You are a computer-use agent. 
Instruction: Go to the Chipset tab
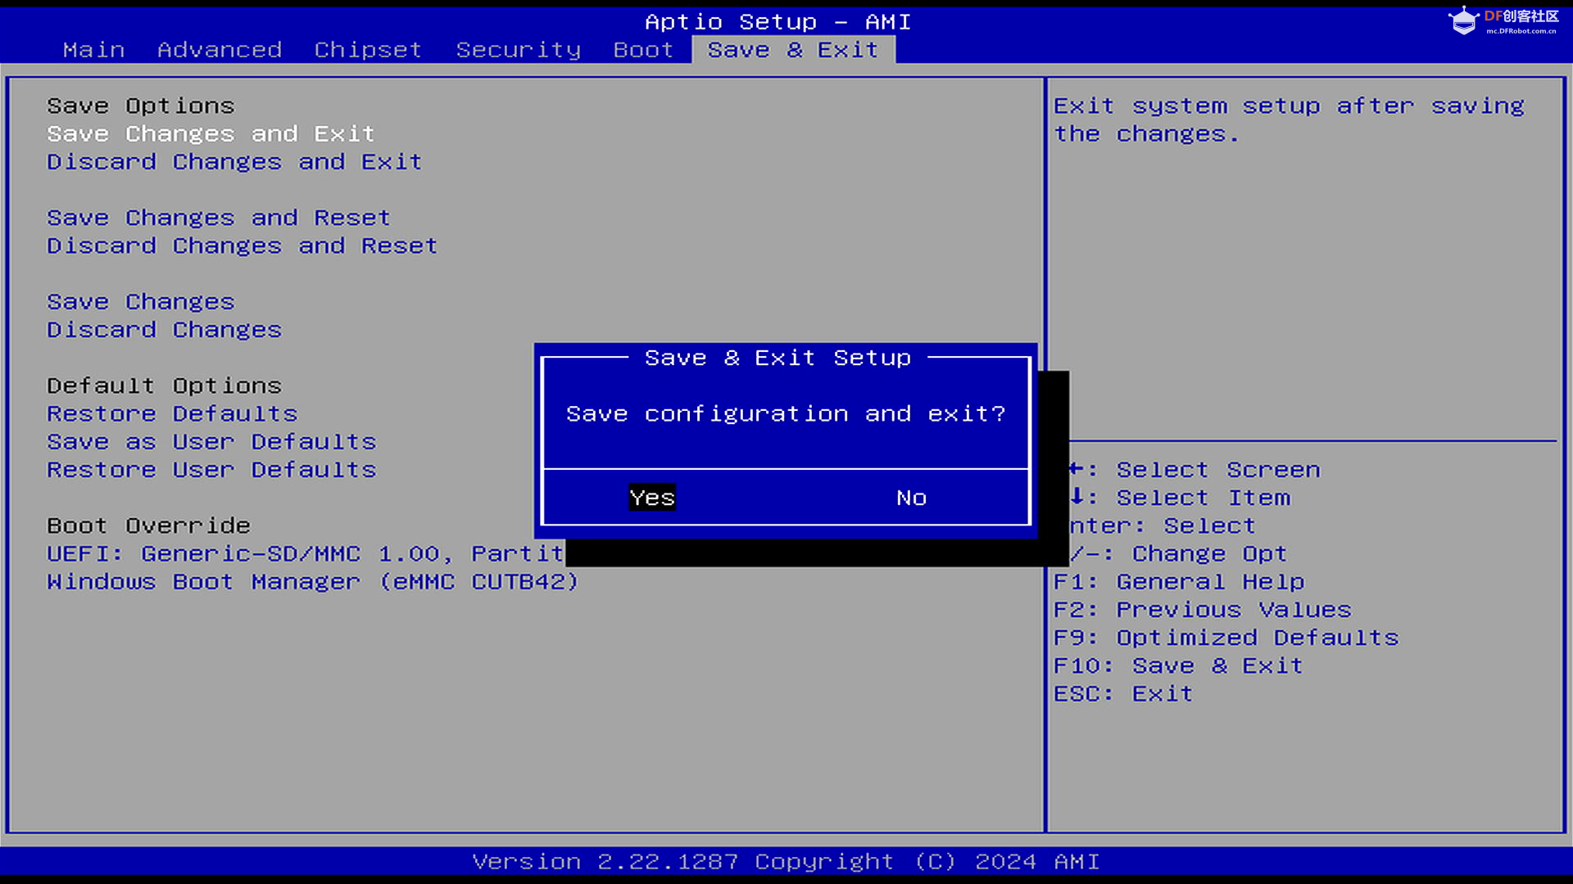pos(368,50)
